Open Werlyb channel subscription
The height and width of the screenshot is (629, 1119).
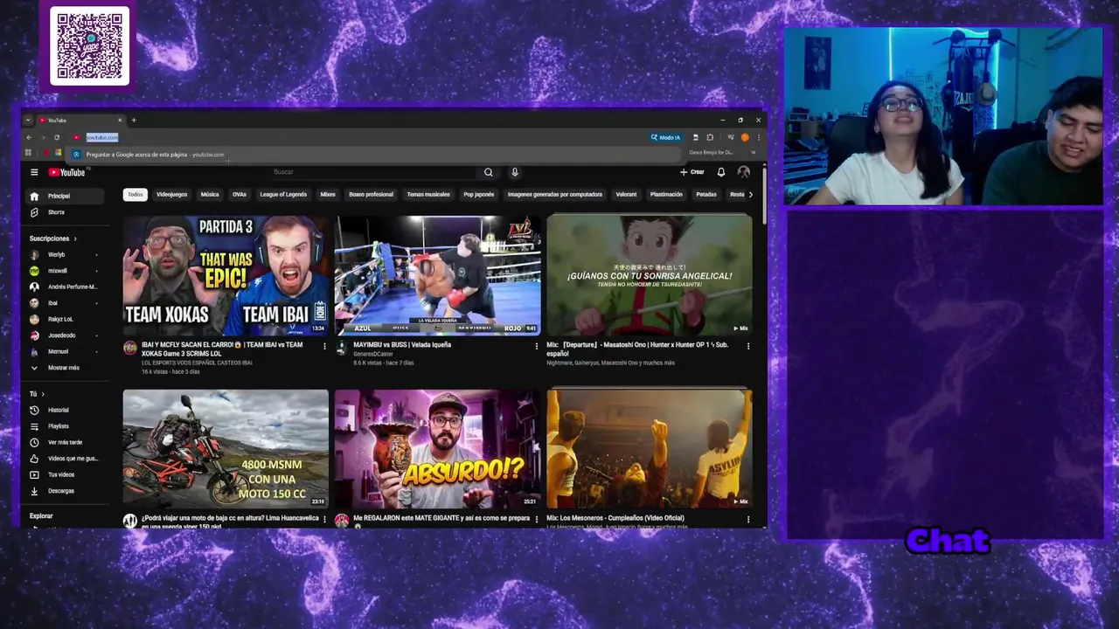click(63, 254)
